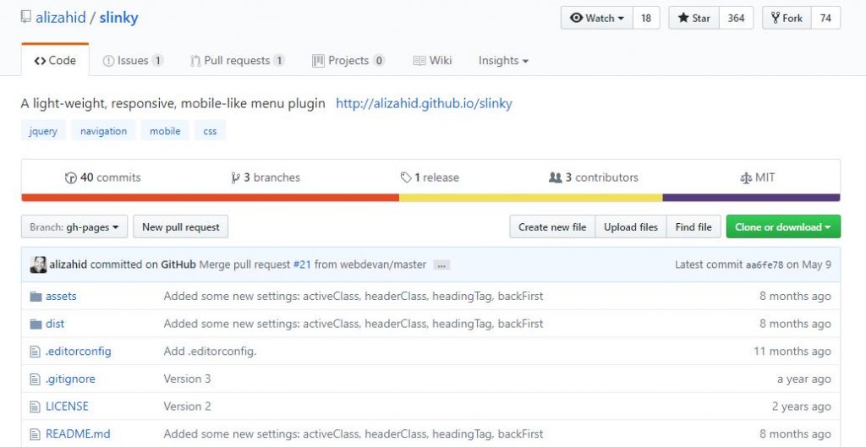The image size is (866, 447).
Task: Expand the Insights menu
Action: [503, 61]
